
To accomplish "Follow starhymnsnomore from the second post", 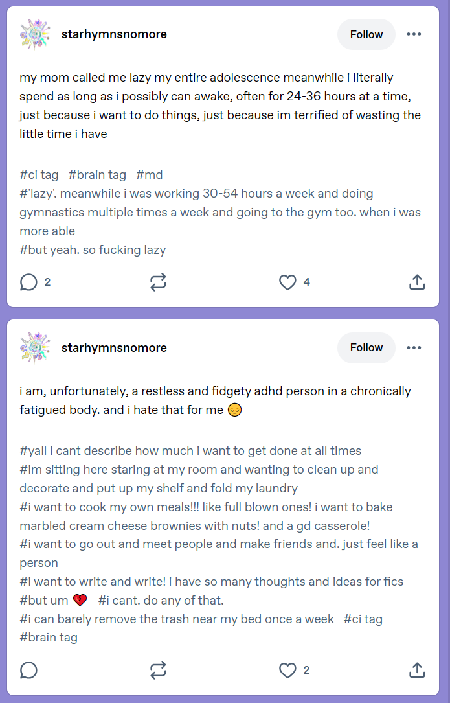I will pyautogui.click(x=366, y=347).
